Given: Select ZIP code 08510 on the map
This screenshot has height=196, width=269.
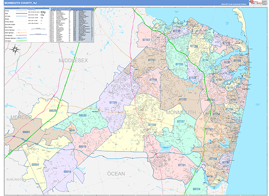Looking at the screenshot, I should coord(82,147).
